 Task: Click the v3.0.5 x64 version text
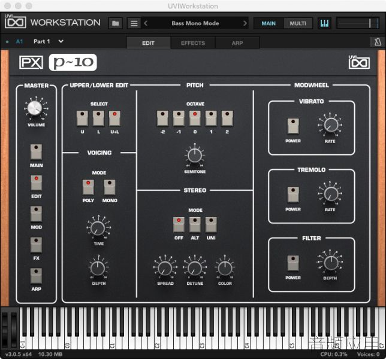[19, 354]
